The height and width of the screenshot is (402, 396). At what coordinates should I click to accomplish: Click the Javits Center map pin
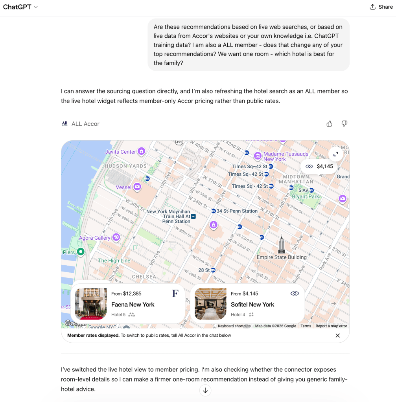point(141,151)
